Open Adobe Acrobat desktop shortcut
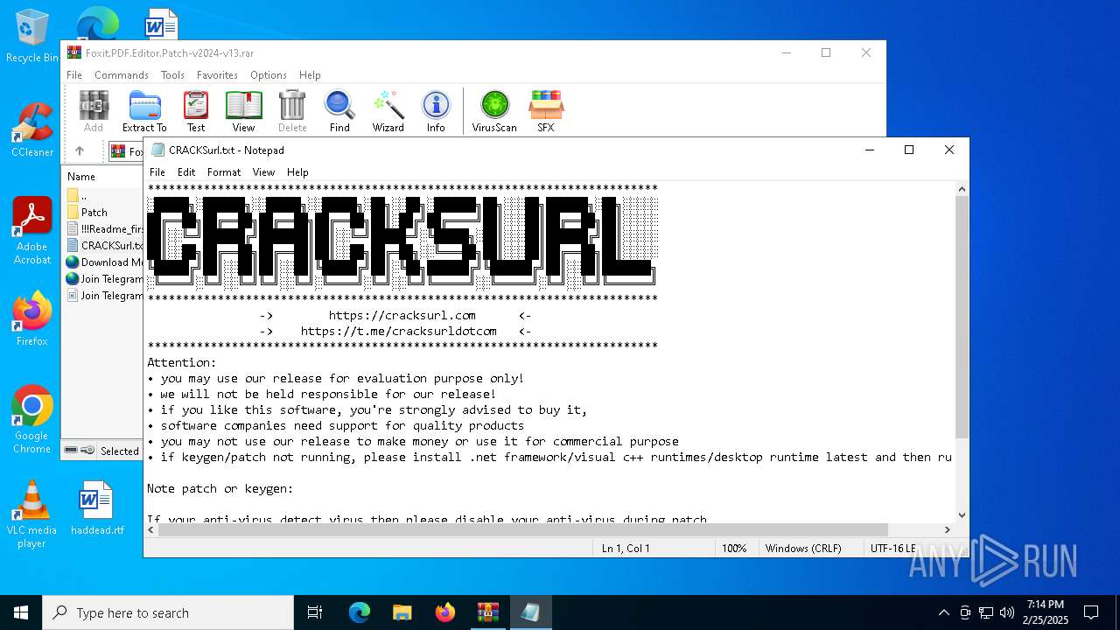Viewport: 1120px width, 630px height. coord(32,231)
